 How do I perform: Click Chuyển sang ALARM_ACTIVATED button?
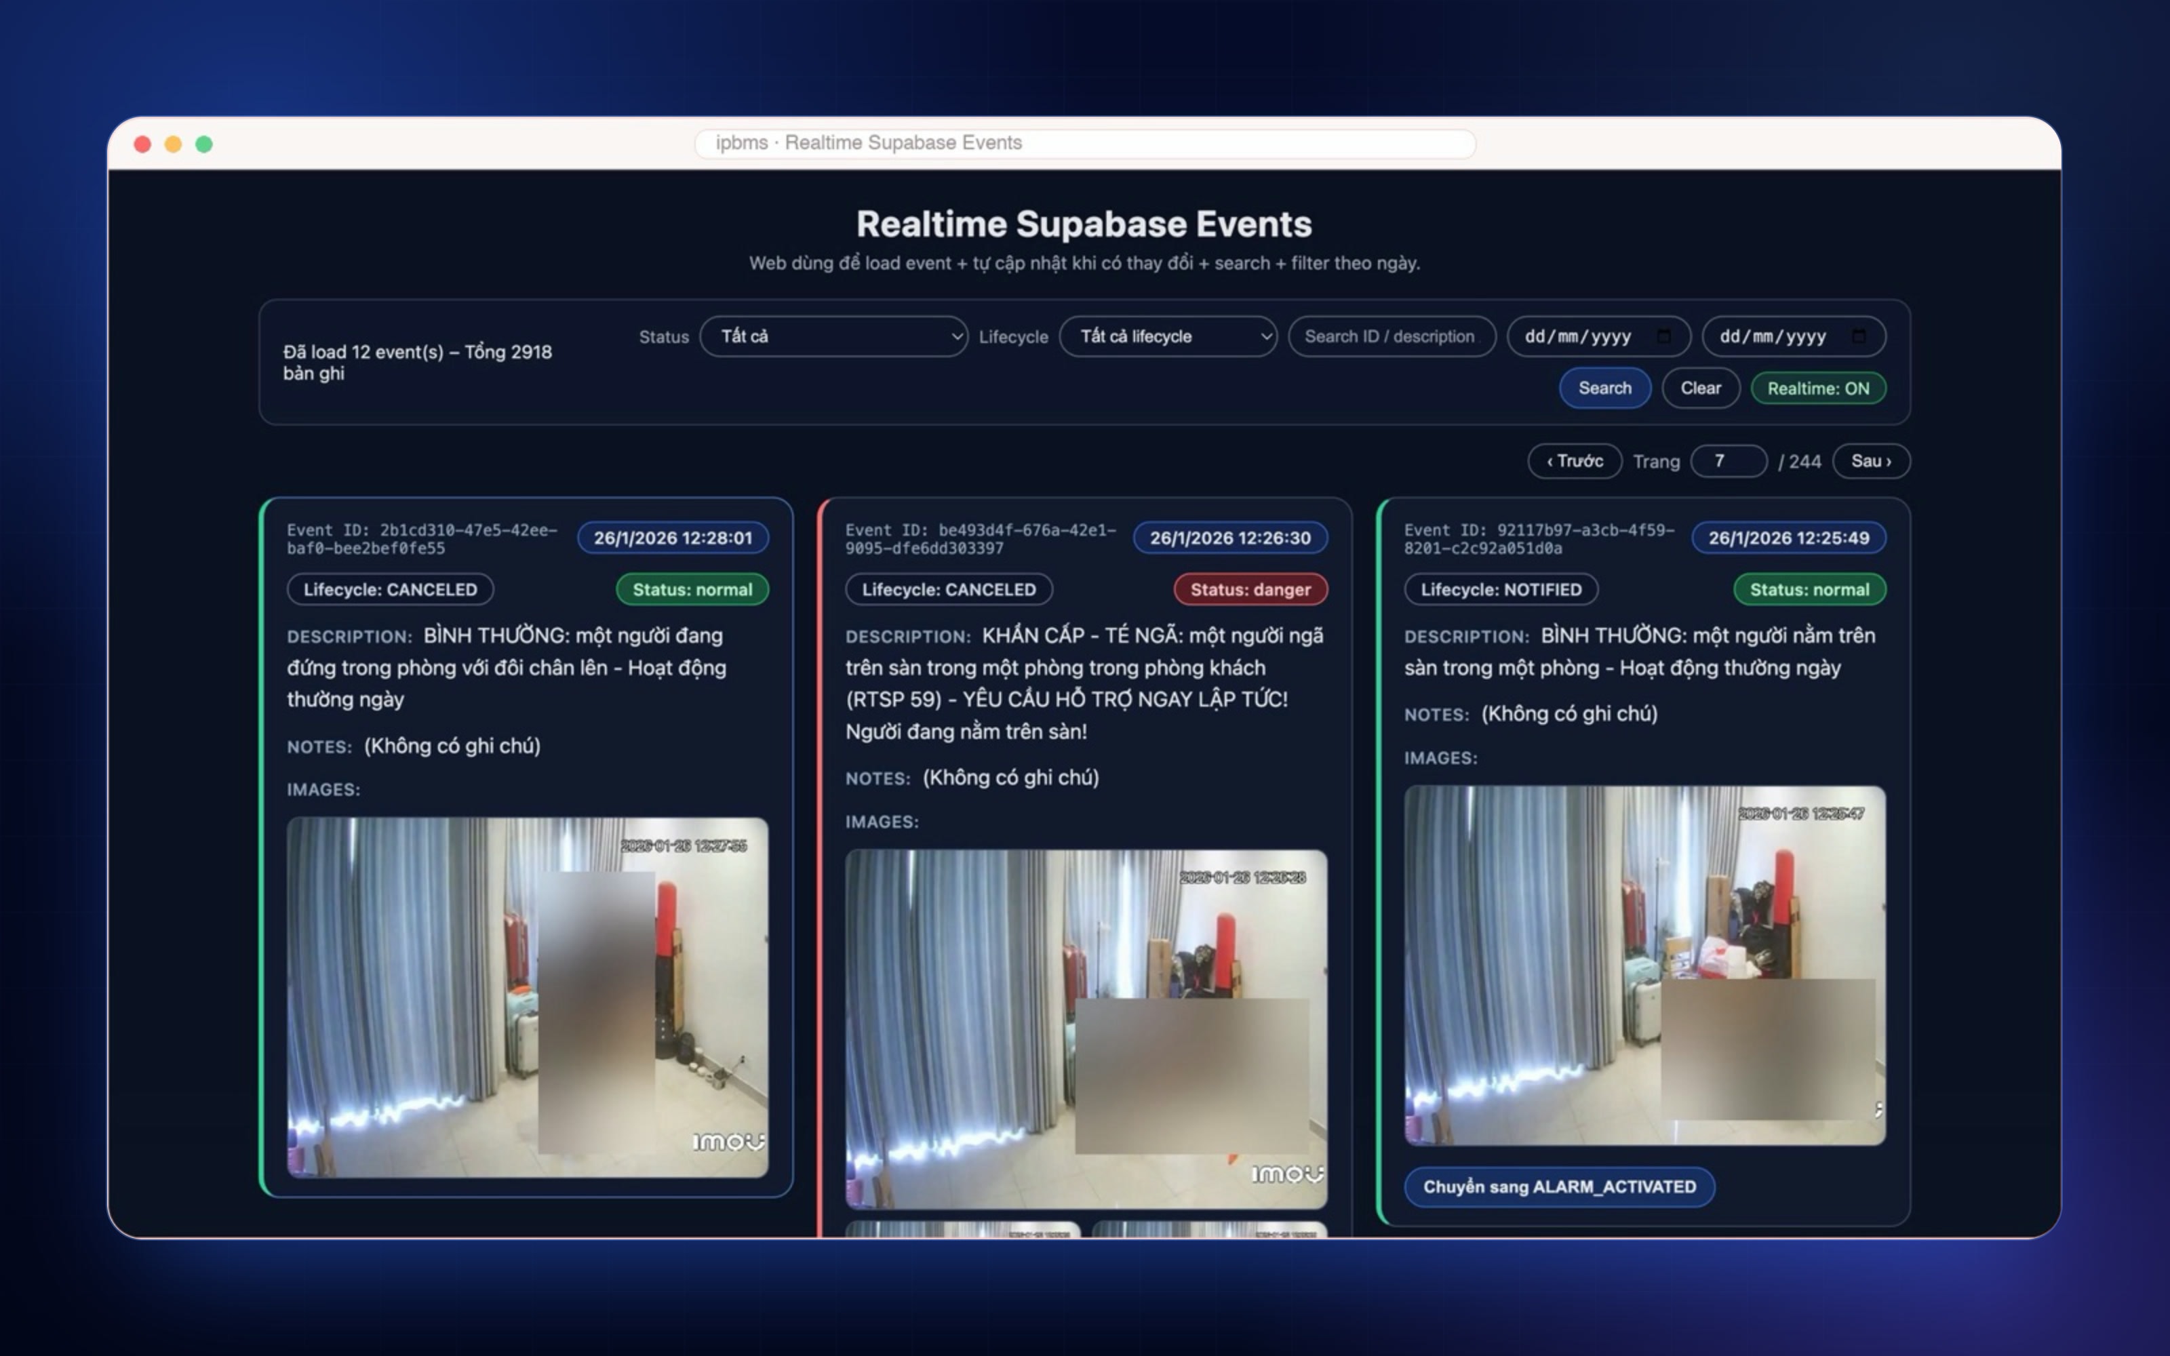1560,1186
